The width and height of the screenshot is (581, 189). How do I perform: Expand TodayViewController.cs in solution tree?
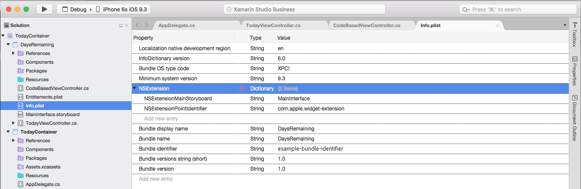(x=14, y=123)
